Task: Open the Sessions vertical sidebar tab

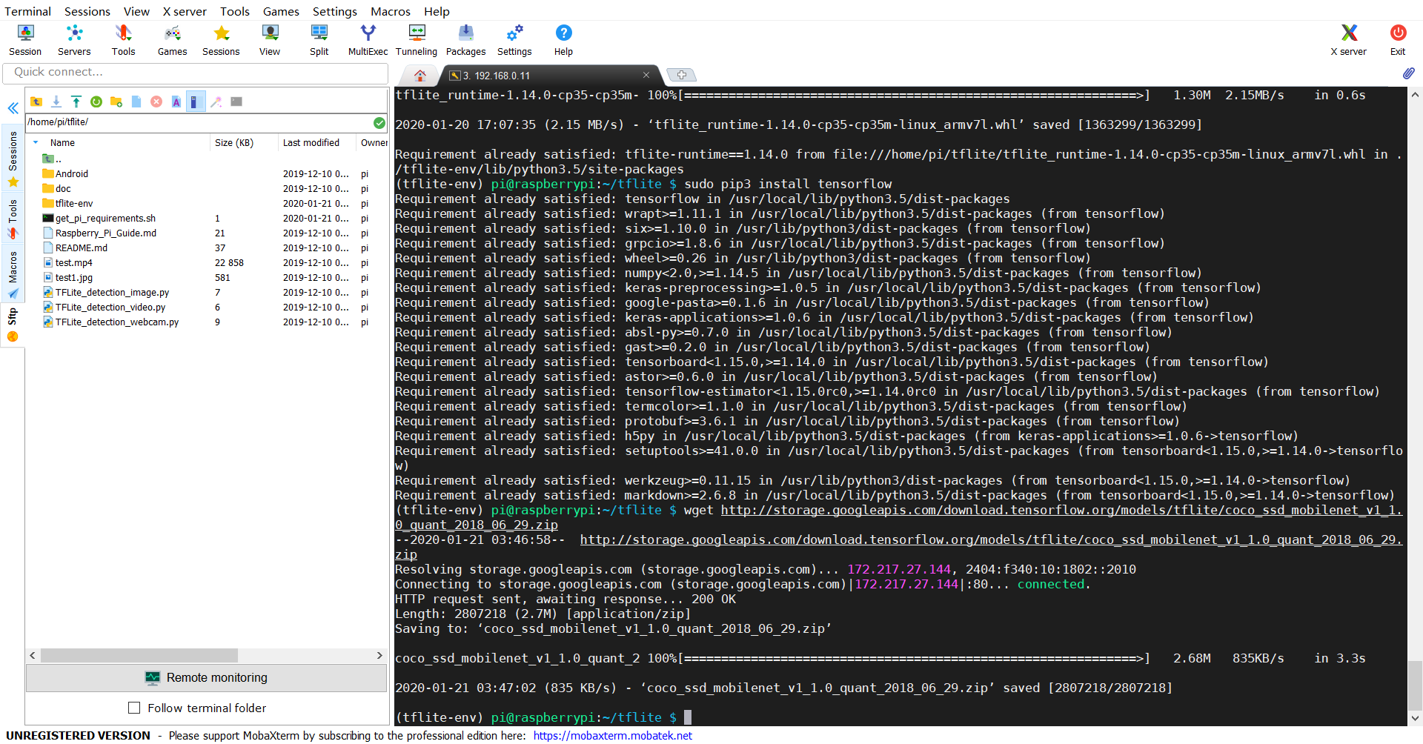Action: (x=13, y=158)
